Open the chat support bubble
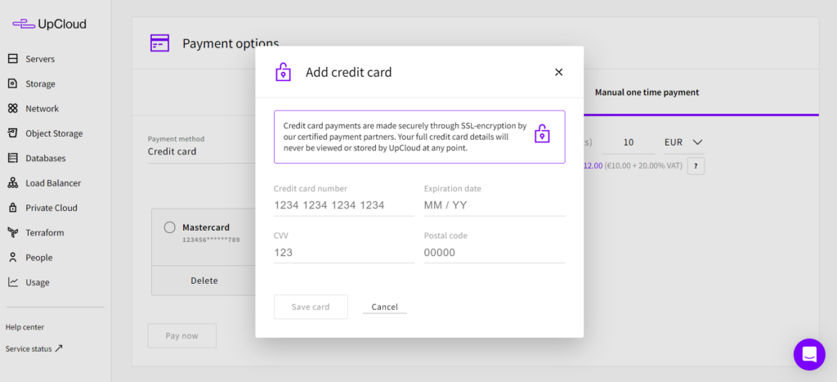The height and width of the screenshot is (382, 837). (809, 354)
